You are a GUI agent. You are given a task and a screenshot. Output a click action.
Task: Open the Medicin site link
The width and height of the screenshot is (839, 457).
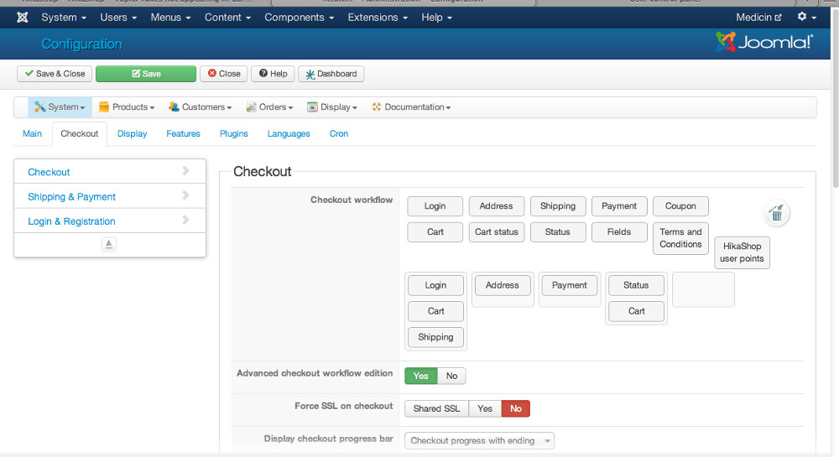pos(758,17)
